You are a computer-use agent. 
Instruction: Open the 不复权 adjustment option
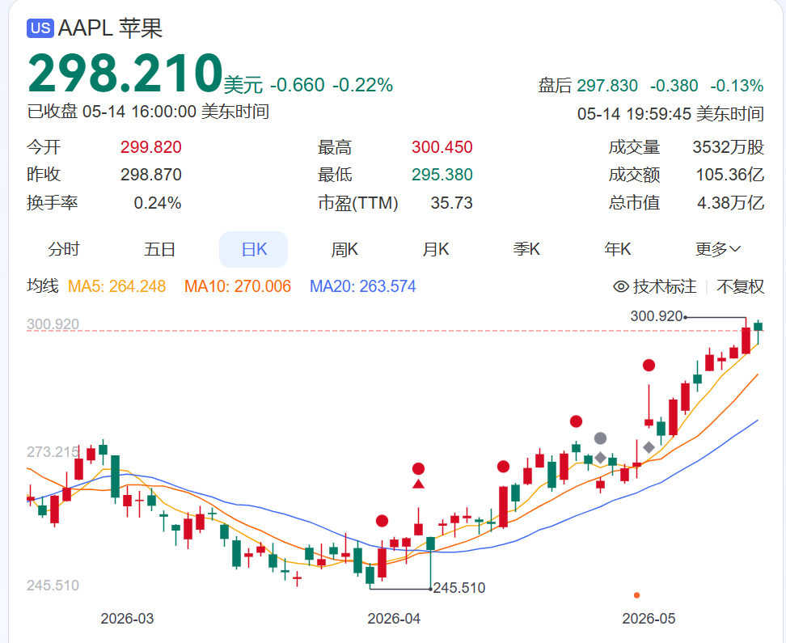[x=741, y=286]
